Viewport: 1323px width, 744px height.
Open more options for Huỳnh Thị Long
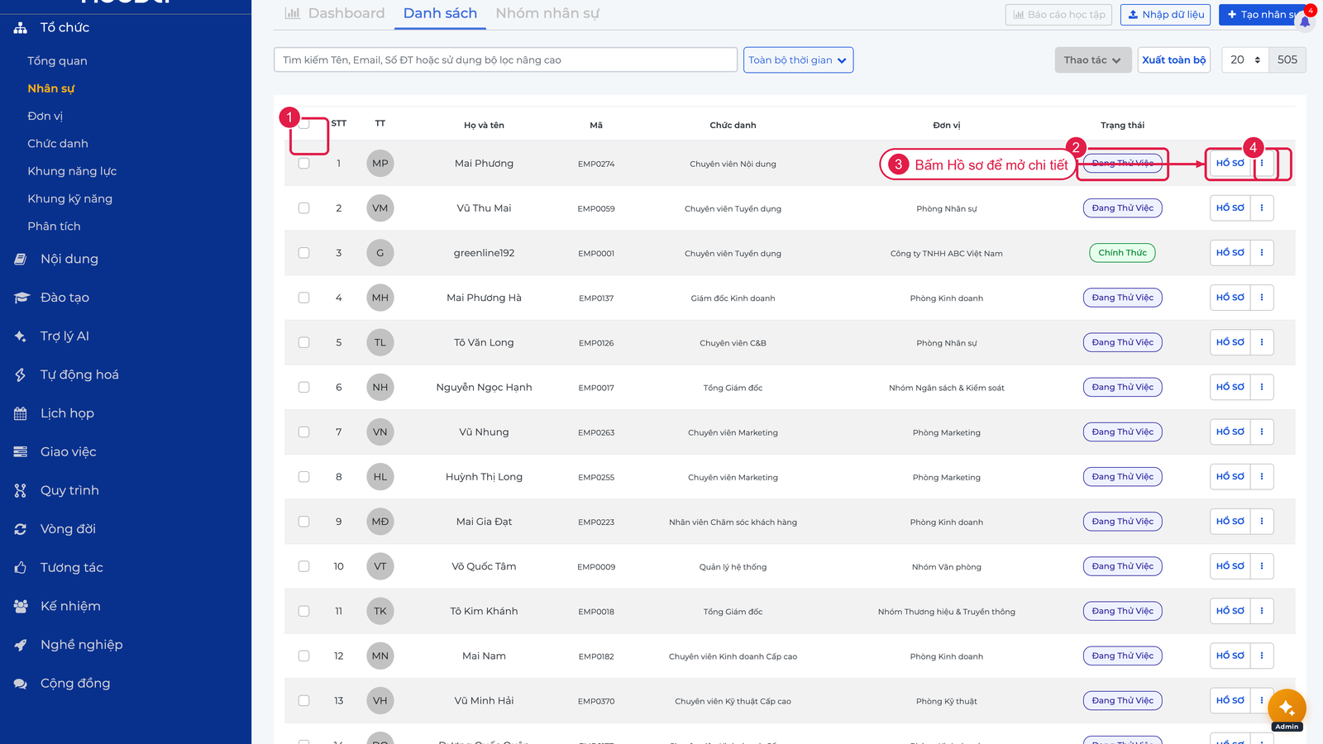1262,476
